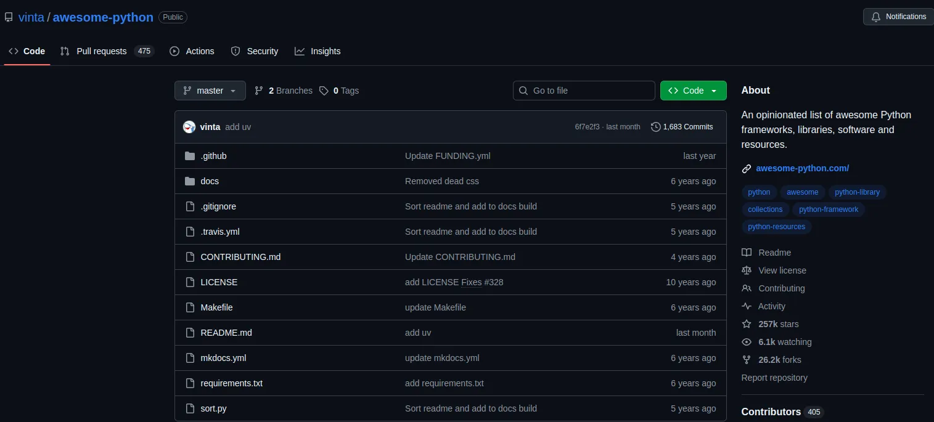Open the mkdocs.yml file name
The width and height of the screenshot is (934, 422).
click(223, 358)
